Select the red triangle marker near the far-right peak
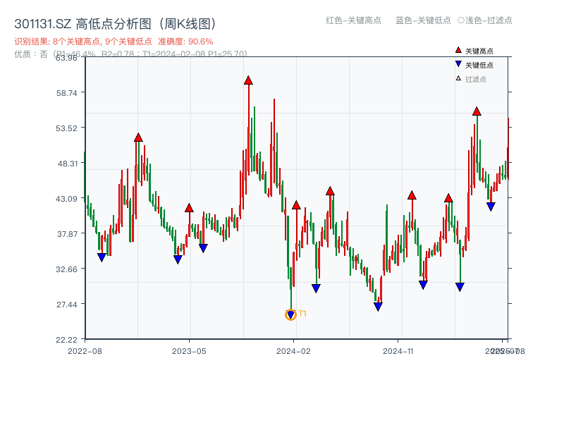 477,111
